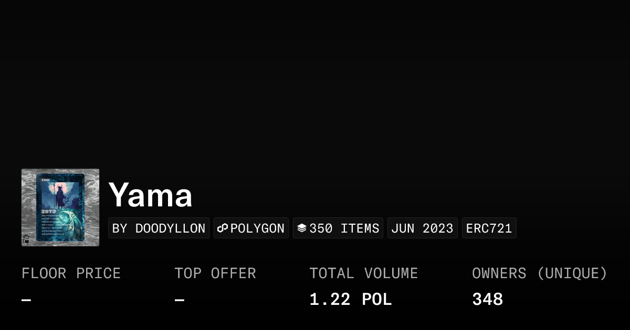Click the POL currency unit
The width and height of the screenshot is (630, 330).
click(x=377, y=300)
